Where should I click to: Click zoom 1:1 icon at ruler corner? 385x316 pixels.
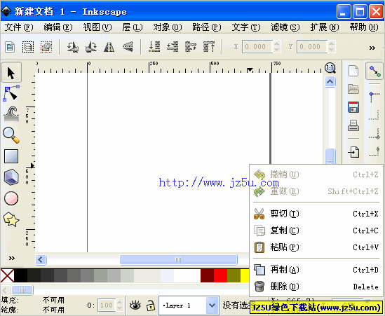(x=330, y=68)
